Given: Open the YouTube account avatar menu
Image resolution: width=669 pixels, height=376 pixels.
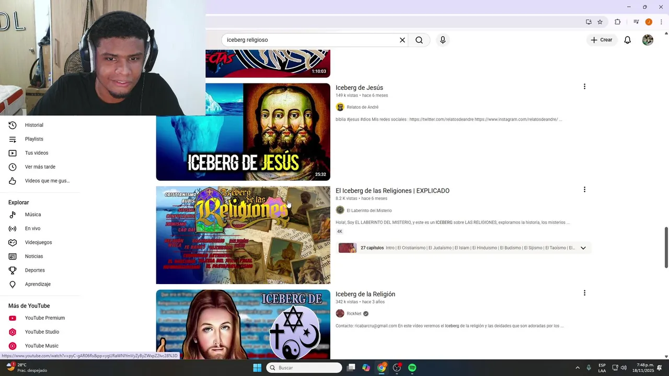Looking at the screenshot, I should (648, 40).
